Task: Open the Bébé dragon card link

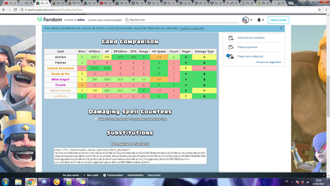Action: point(60,80)
